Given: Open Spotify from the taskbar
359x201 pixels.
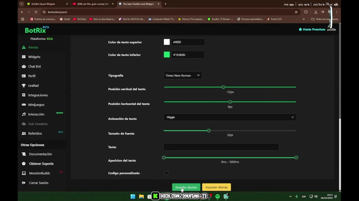Looking at the screenshot, I should point(217,197).
